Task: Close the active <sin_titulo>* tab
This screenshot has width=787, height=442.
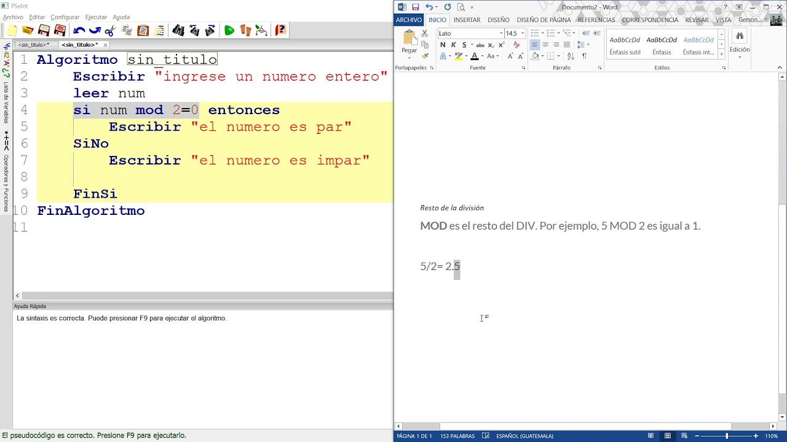Action: click(x=105, y=45)
